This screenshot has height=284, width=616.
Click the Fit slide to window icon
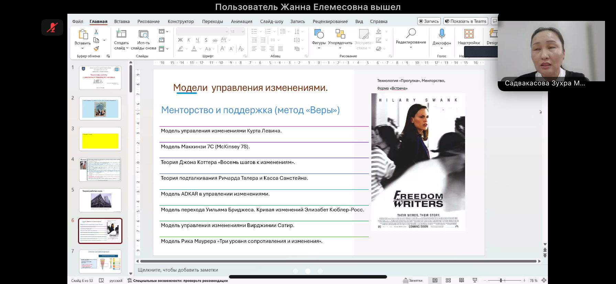544,281
